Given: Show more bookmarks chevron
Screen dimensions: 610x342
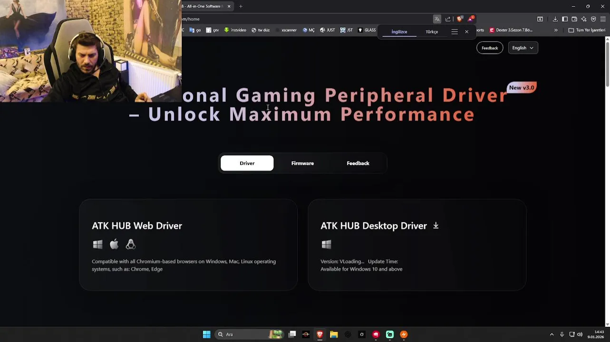Looking at the screenshot, I should (556, 30).
